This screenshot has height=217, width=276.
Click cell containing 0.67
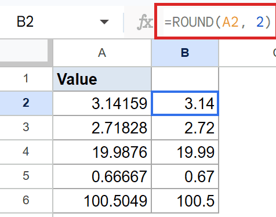(x=185, y=176)
